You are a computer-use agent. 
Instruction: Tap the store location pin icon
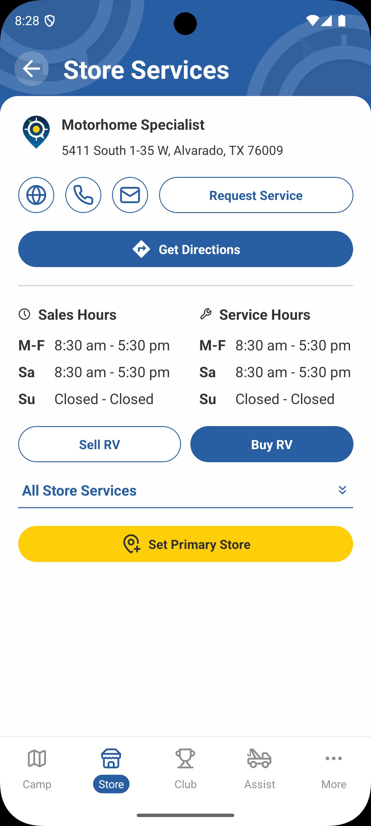(36, 132)
